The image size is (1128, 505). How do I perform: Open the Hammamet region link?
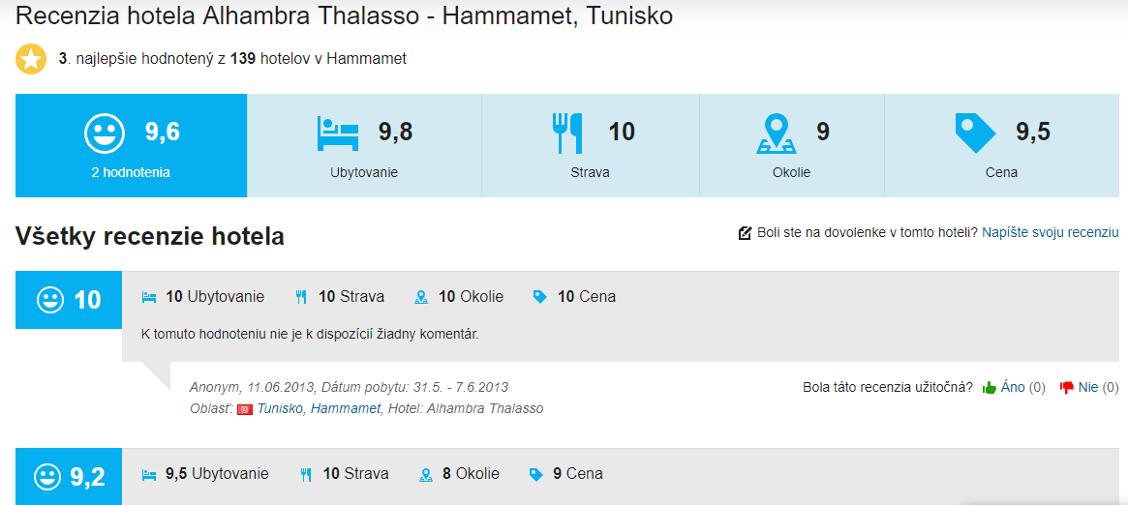tap(346, 409)
